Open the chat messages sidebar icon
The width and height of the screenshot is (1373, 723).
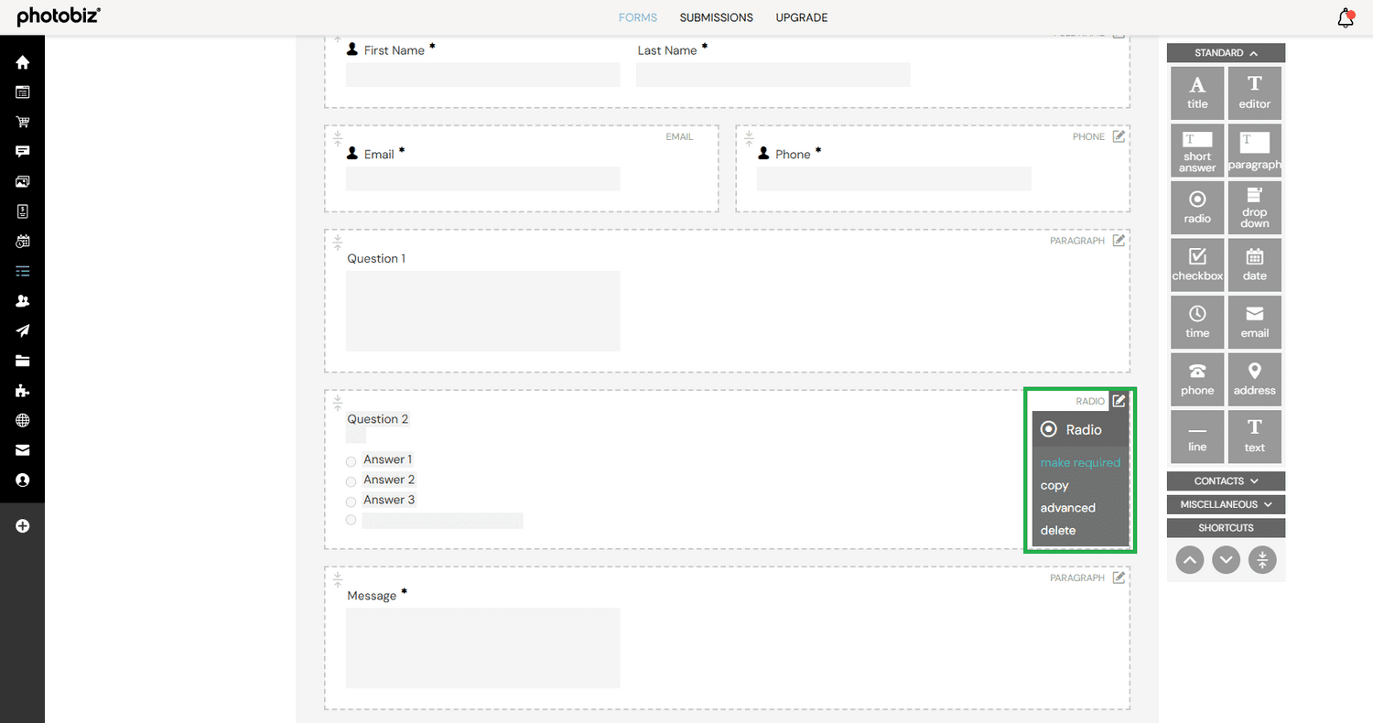click(x=23, y=152)
